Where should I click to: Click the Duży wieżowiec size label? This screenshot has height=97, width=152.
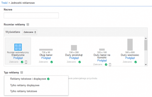(130, 55)
